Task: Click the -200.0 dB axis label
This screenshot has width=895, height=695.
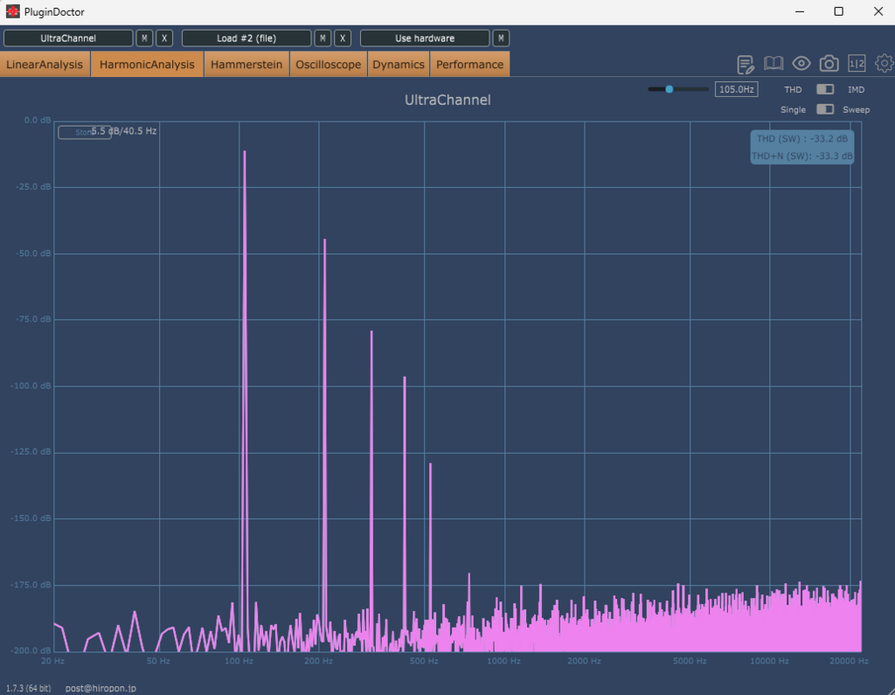Action: coord(31,650)
